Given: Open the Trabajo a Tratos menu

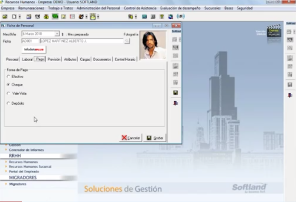Looking at the screenshot, I should 60,8.
